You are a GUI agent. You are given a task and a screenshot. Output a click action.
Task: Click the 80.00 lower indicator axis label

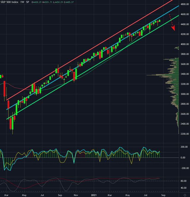[184, 181]
